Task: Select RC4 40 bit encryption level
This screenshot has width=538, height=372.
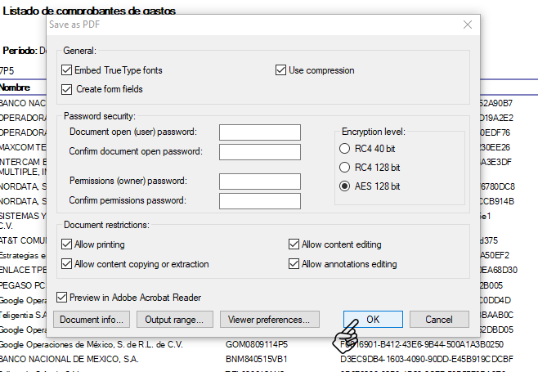Action: coord(344,148)
